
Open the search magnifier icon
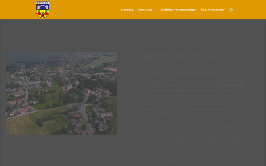(231, 10)
